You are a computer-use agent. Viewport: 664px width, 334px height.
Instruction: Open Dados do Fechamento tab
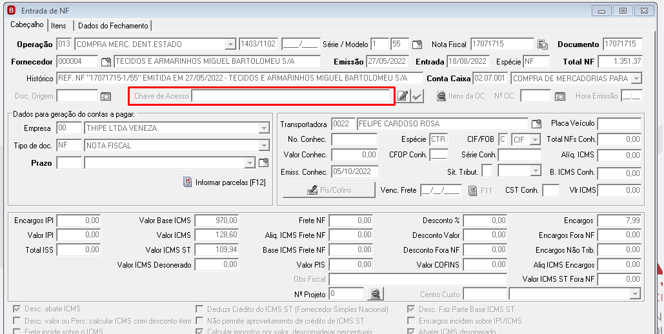(x=113, y=26)
